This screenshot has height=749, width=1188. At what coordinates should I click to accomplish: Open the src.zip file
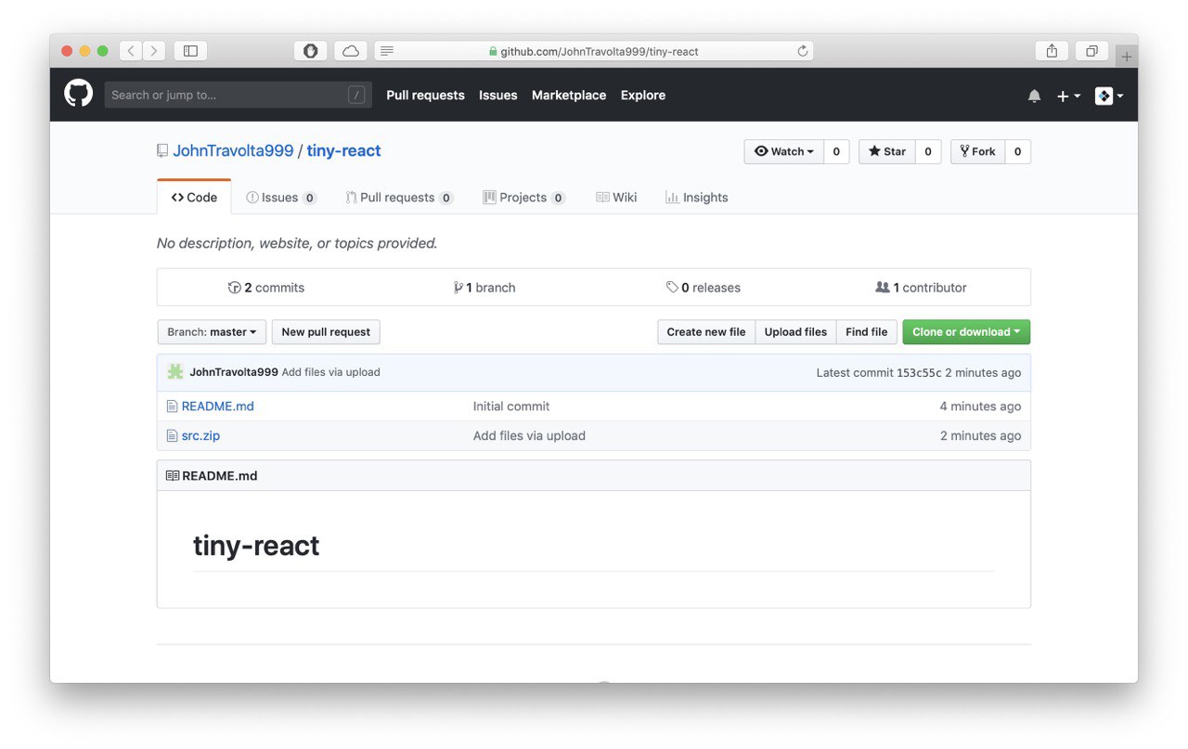pyautogui.click(x=200, y=435)
